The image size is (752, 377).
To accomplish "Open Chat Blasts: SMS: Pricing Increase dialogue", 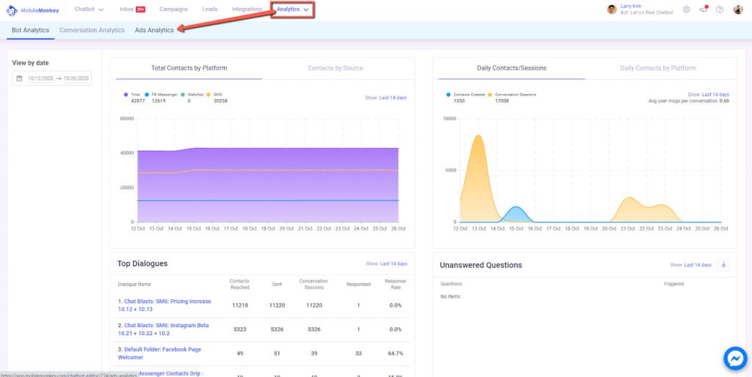I will click(164, 305).
